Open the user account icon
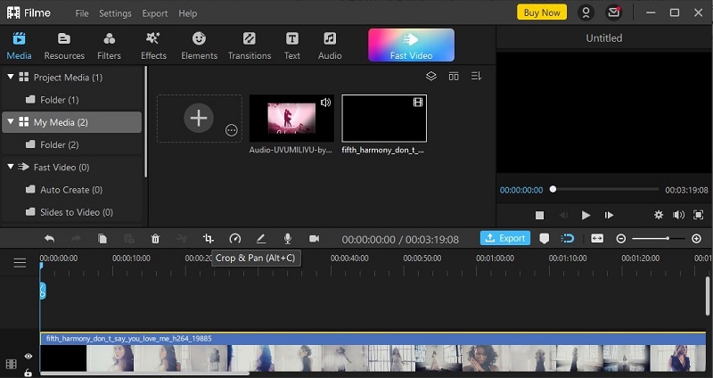The width and height of the screenshot is (713, 378). coord(586,12)
